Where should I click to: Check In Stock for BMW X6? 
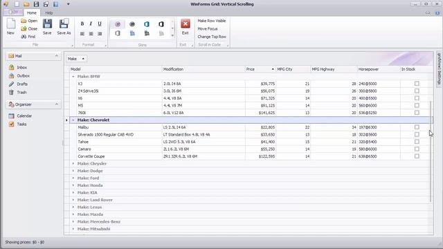(417, 98)
